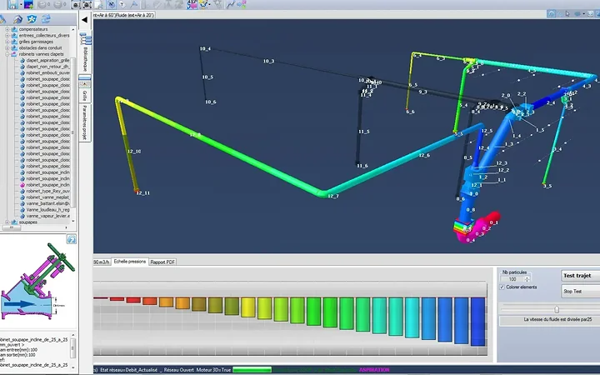Click the house icon in library toolbar

click(x=17, y=18)
